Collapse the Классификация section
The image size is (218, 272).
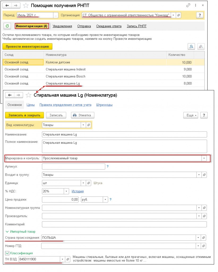point(19,253)
